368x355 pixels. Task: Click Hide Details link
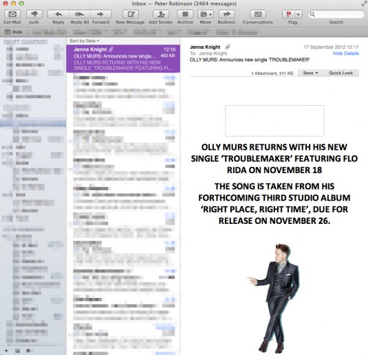point(346,54)
